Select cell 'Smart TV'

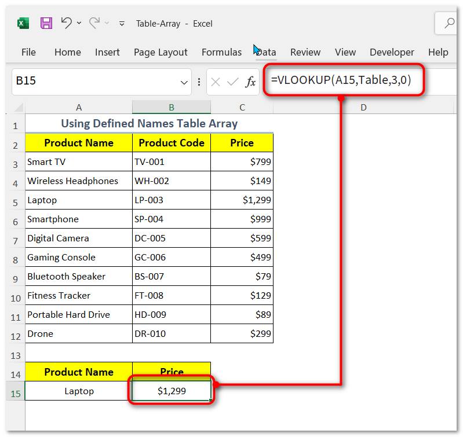click(79, 161)
